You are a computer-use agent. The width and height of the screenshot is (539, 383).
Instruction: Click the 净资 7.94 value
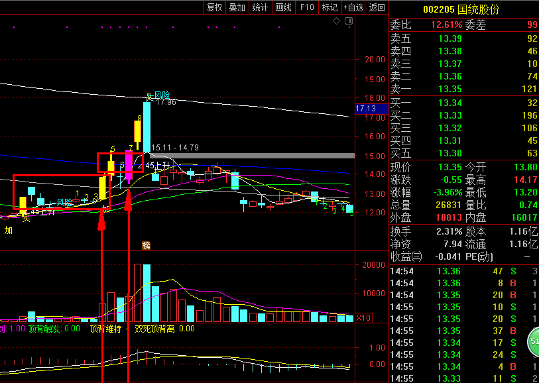(453, 245)
